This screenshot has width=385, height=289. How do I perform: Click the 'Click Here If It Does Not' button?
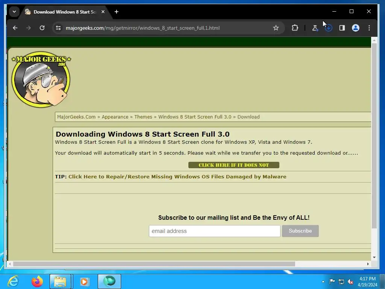tap(234, 165)
